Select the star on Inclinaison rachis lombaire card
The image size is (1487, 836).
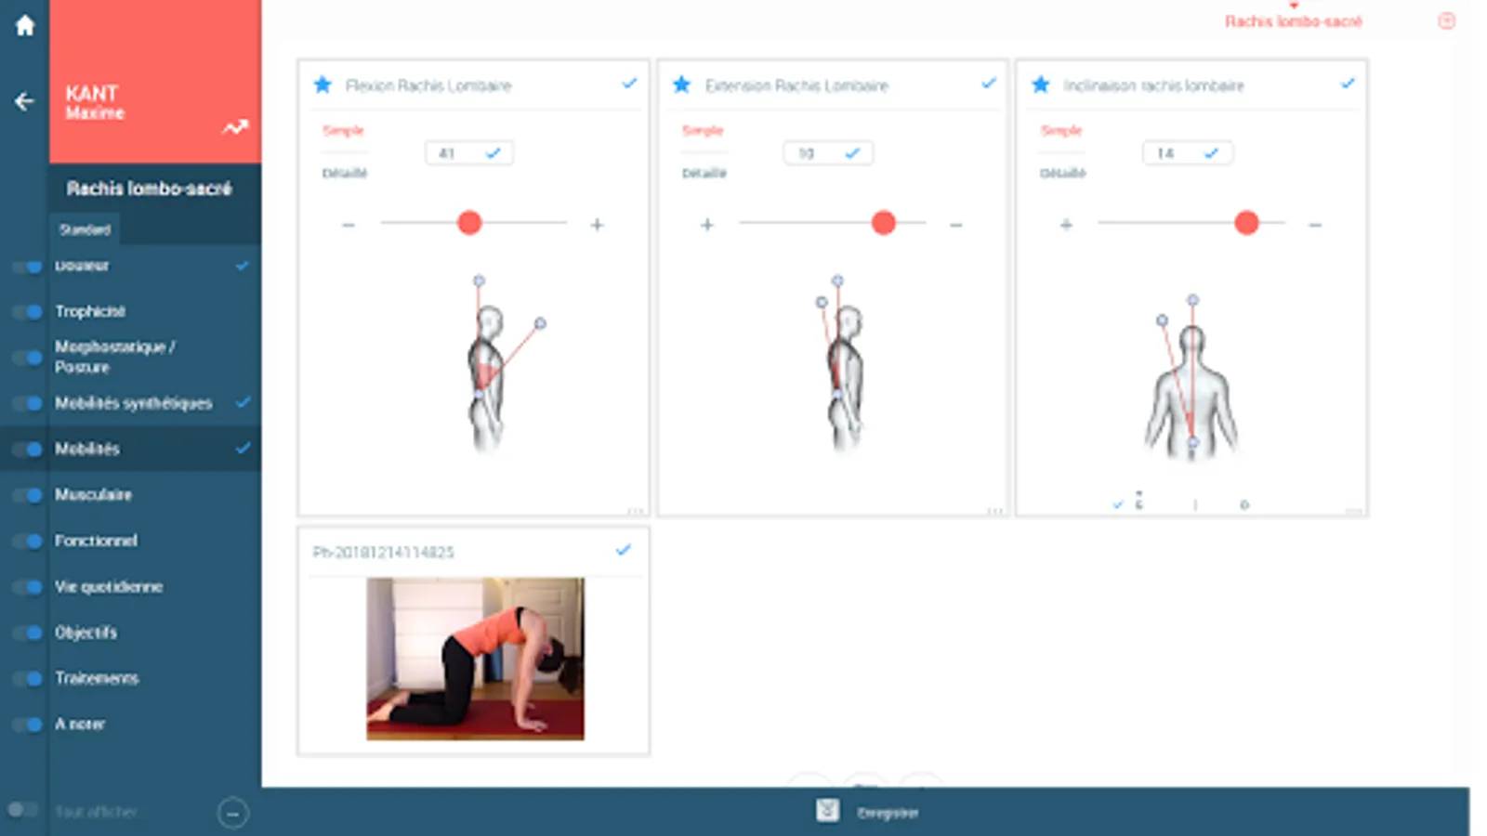pos(1040,85)
